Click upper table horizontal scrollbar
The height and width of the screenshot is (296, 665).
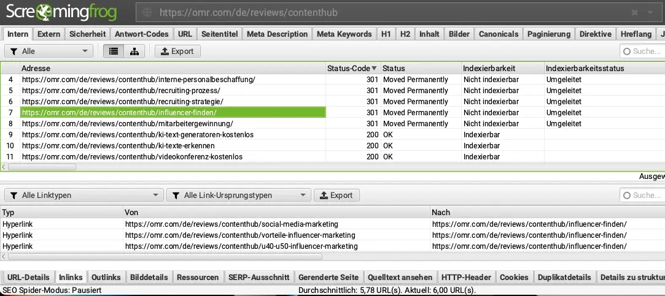42,167
